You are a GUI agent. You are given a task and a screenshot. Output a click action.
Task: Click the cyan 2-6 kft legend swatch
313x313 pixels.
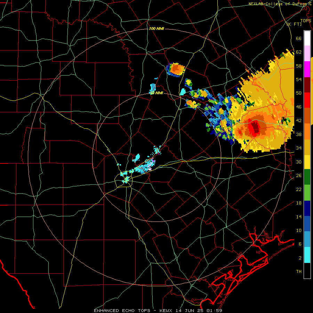[x=307, y=255]
